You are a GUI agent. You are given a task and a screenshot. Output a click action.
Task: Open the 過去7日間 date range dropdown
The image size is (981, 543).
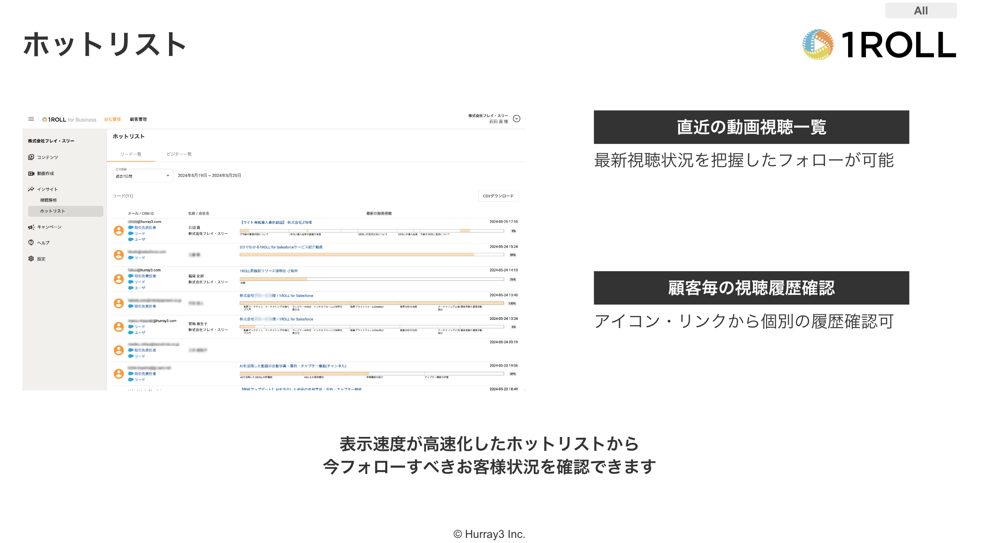click(x=143, y=176)
